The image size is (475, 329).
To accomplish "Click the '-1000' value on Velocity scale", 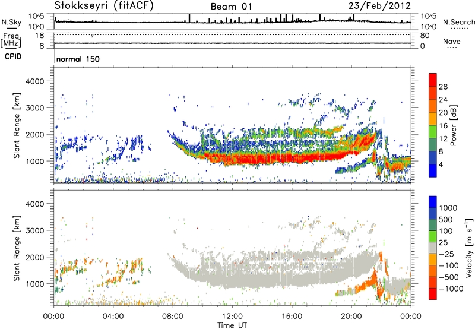I will (451, 289).
